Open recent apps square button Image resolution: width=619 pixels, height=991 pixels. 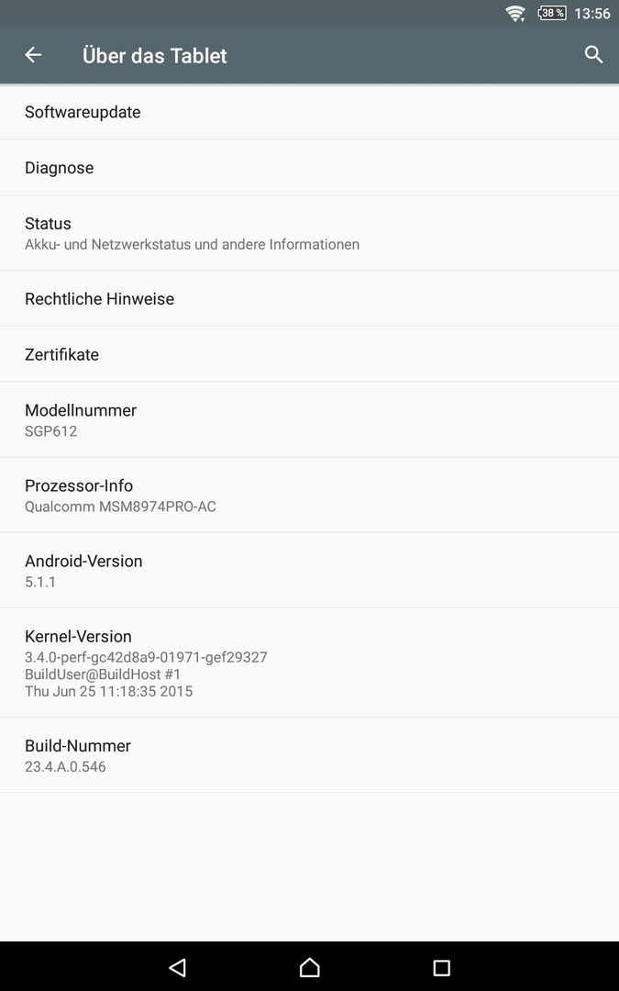pyautogui.click(x=441, y=967)
